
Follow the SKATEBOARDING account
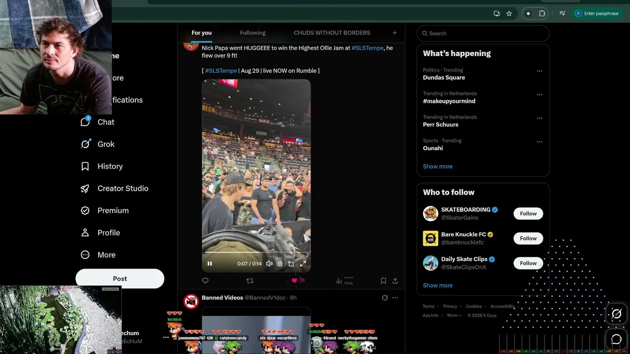tap(528, 213)
